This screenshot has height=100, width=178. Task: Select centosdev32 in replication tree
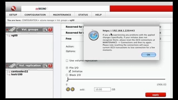coord(19,71)
